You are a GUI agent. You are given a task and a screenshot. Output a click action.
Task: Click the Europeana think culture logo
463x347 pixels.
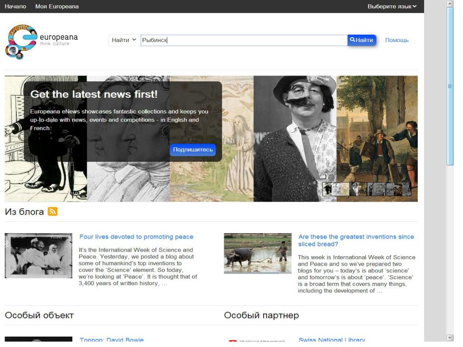pos(42,42)
